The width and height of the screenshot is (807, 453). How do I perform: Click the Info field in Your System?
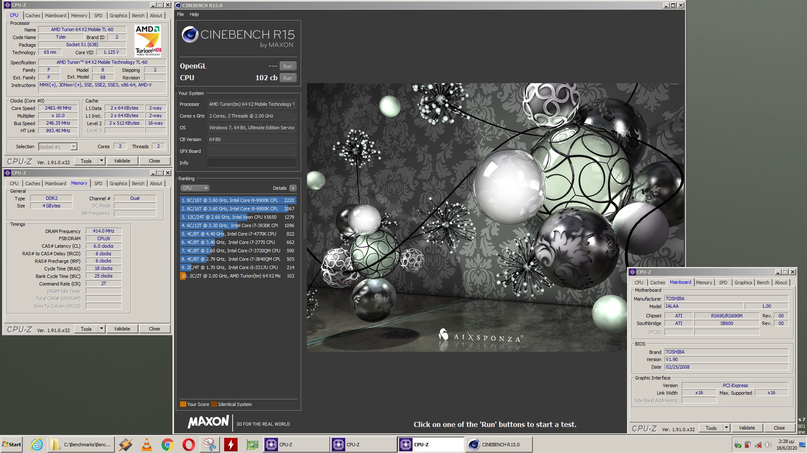251,163
